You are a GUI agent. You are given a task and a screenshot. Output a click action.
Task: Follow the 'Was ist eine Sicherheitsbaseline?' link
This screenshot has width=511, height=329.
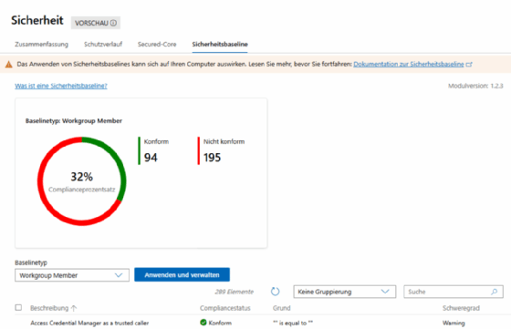pyautogui.click(x=61, y=86)
